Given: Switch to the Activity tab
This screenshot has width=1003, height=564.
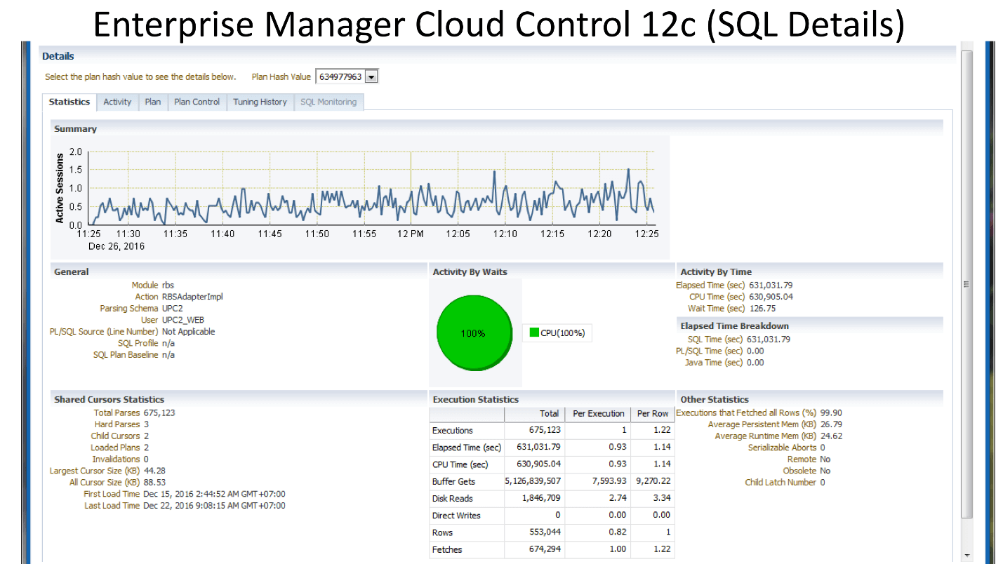Looking at the screenshot, I should point(117,102).
